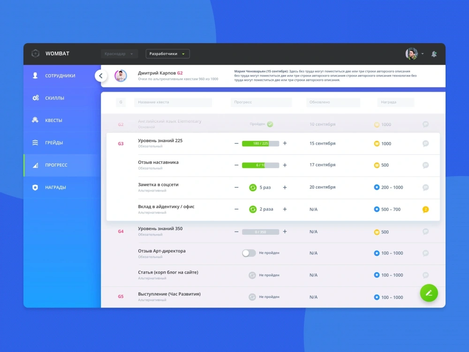The image size is (469, 352).
Task: Decrease Уровень знаний 225 progress with minus
Action: click(x=236, y=143)
